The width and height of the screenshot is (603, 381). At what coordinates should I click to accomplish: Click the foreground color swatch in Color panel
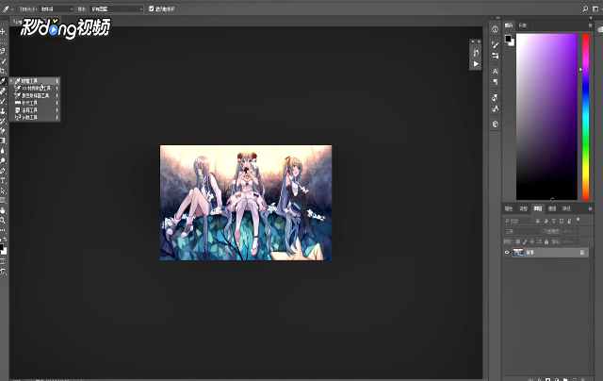pos(508,39)
